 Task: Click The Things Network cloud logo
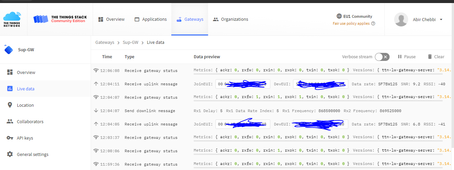click(x=12, y=19)
